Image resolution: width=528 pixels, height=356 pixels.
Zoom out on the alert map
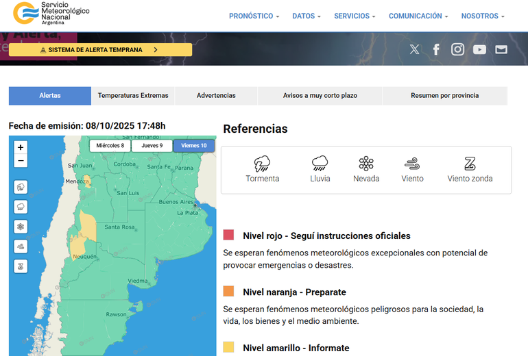pyautogui.click(x=21, y=162)
